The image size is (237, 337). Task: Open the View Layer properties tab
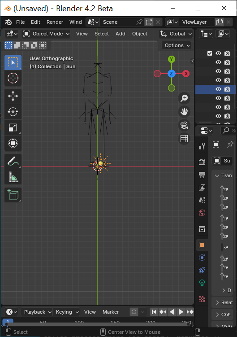202,188
